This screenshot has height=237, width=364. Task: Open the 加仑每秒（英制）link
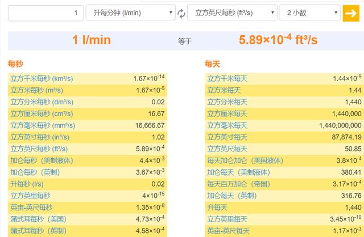(35, 172)
